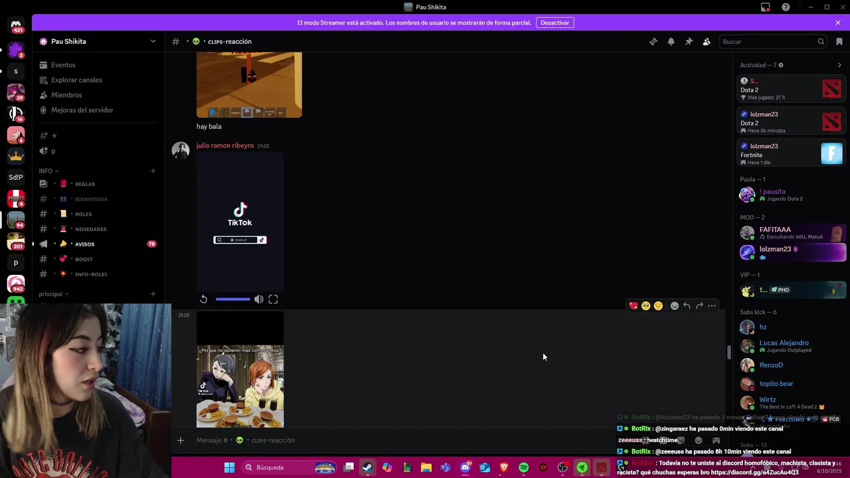850x478 pixels.
Task: Open member topito bear profile
Action: 792,384
